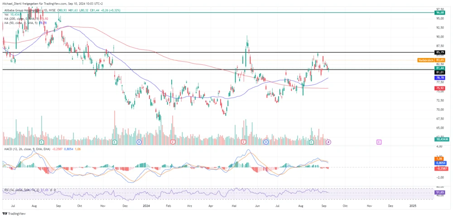The width and height of the screenshot is (453, 218).
Task: Click the purple lightning event icon
Action: click(x=329, y=142)
